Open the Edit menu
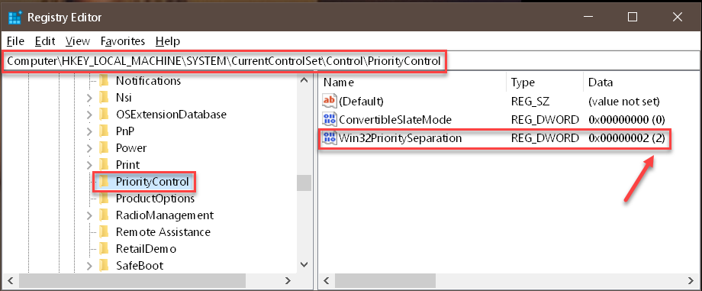The image size is (702, 291). tap(45, 41)
